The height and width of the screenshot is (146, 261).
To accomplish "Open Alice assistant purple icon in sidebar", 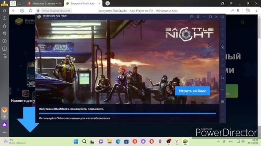I will pos(4,125).
